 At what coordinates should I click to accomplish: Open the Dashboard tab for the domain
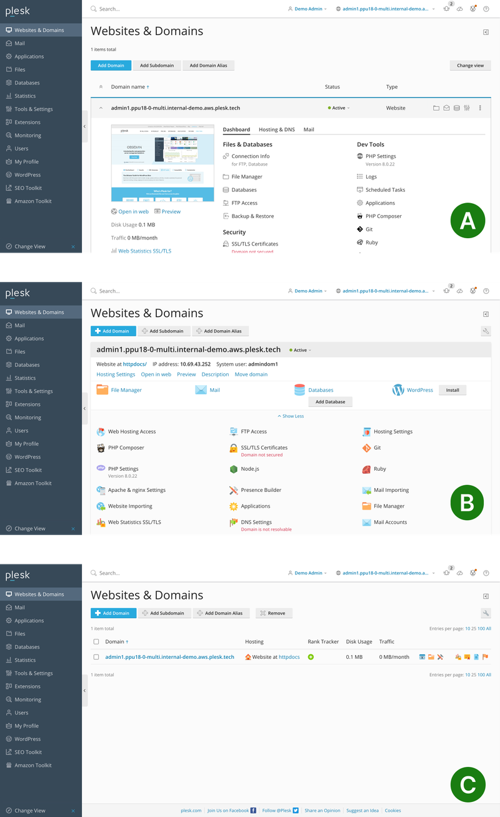click(x=236, y=129)
